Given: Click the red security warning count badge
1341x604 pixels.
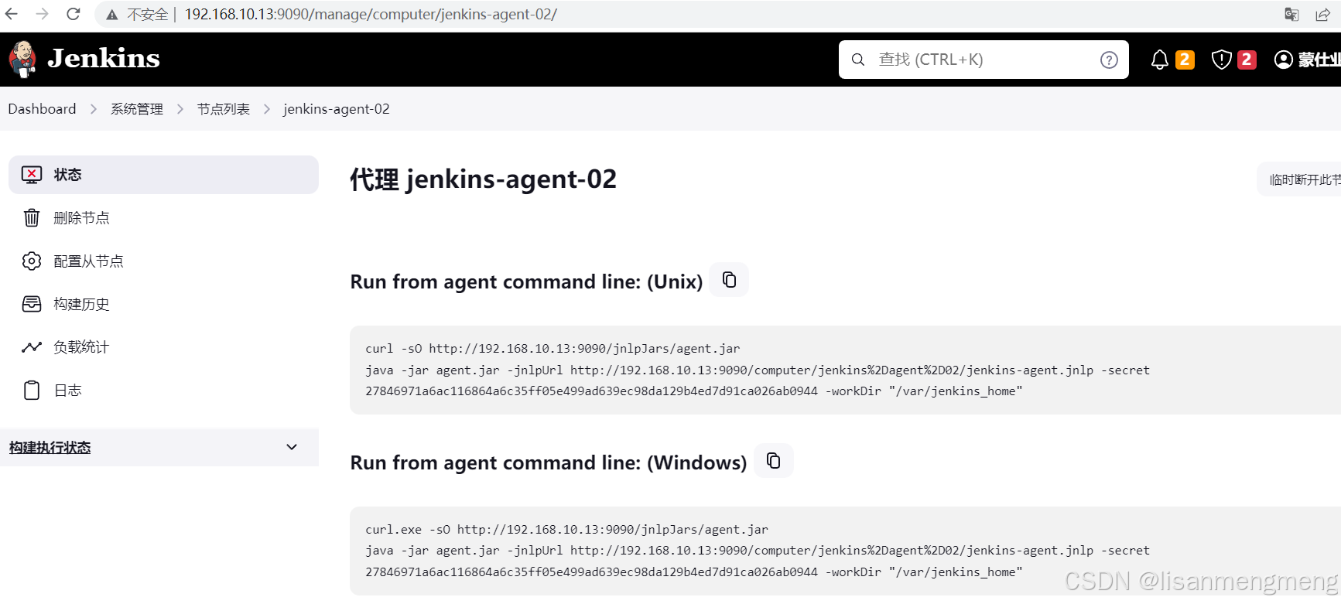Looking at the screenshot, I should [1247, 60].
